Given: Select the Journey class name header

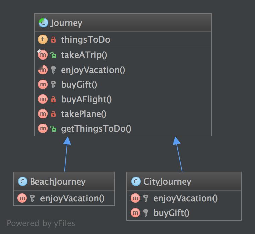Looking at the screenshot, I should pyautogui.click(x=66, y=23).
